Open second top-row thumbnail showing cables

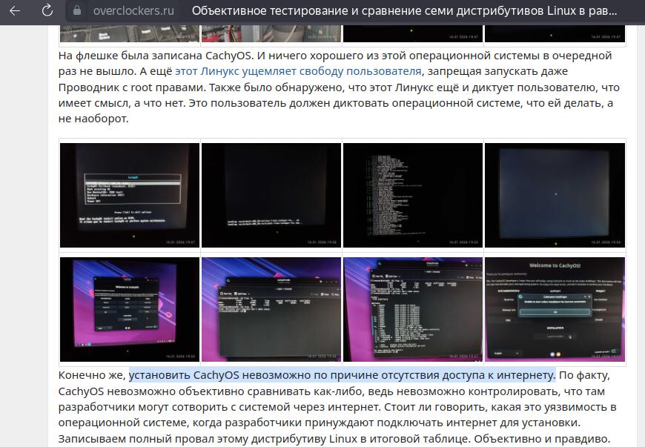pyautogui.click(x=271, y=33)
